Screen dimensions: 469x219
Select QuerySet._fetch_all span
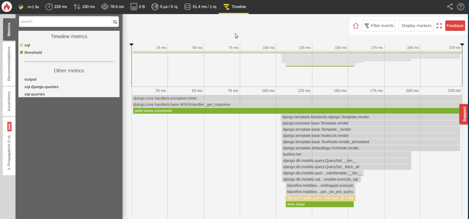(346, 167)
